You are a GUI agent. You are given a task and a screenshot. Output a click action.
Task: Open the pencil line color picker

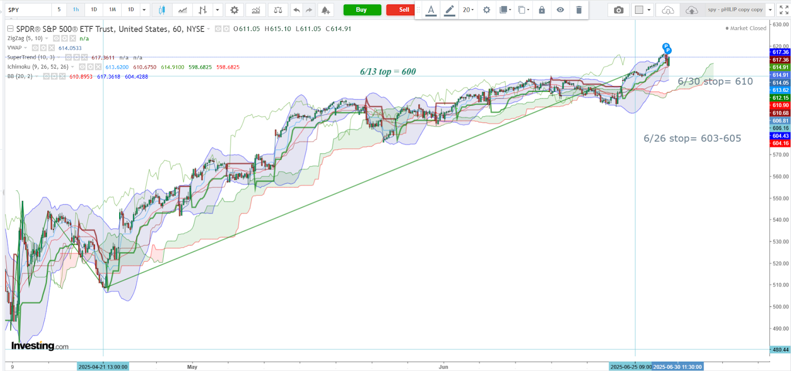coord(449,10)
